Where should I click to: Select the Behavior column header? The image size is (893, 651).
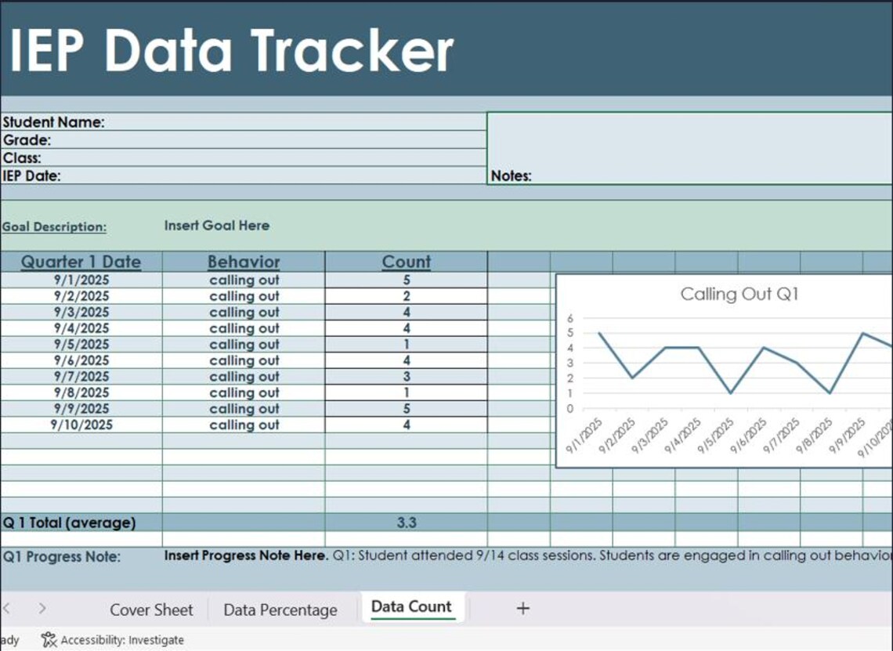tap(244, 261)
